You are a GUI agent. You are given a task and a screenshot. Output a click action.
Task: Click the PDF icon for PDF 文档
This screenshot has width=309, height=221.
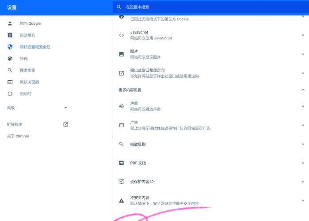[x=122, y=163]
